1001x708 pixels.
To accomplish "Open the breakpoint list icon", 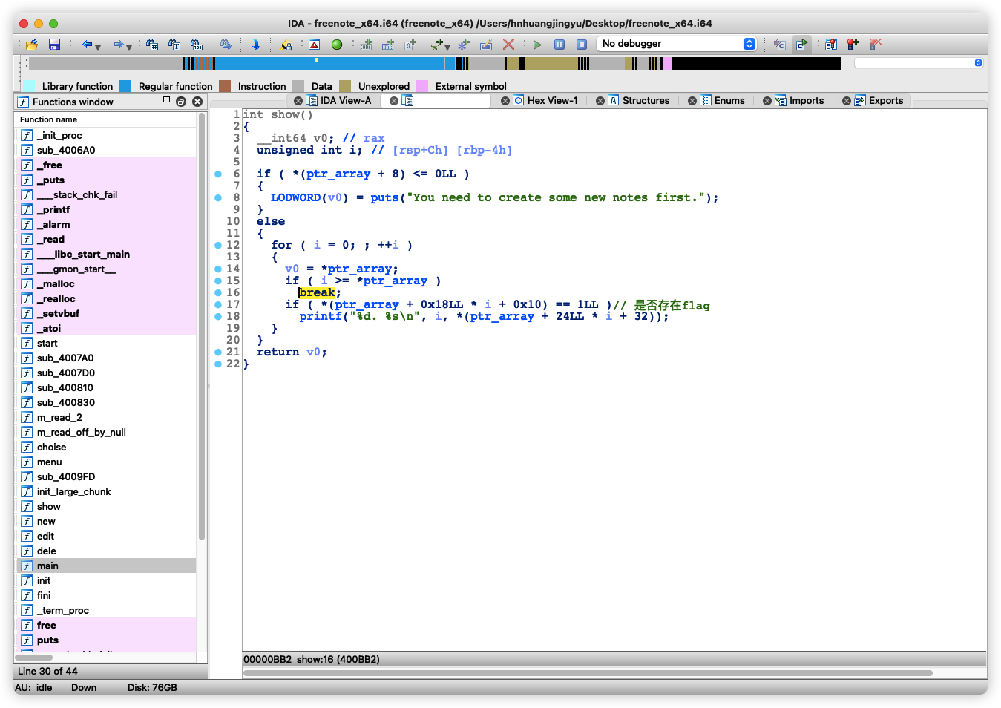I will 831,45.
